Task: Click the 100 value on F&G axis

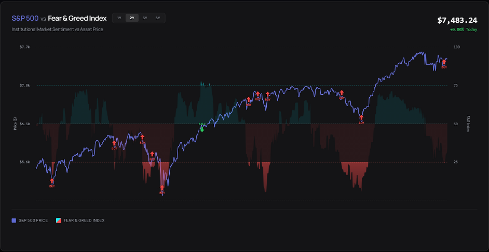Action: (x=457, y=47)
